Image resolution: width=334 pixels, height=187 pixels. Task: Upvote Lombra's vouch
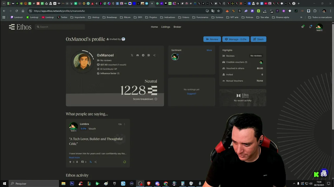70,162
